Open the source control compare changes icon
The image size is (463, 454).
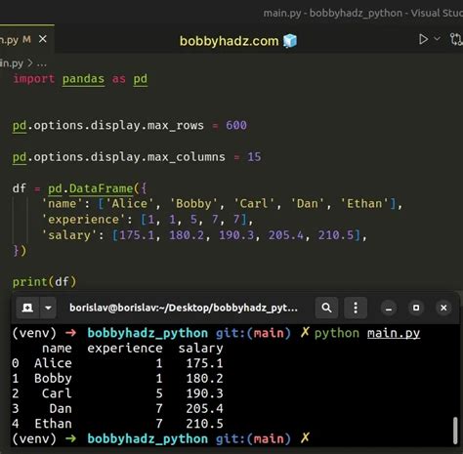click(456, 39)
